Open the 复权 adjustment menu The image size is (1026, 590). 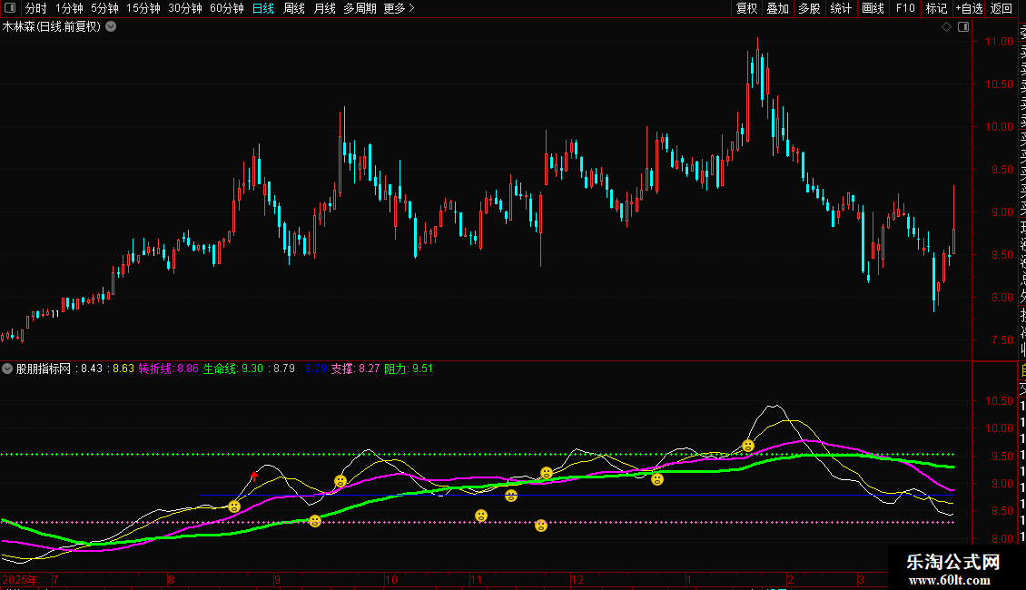click(x=746, y=8)
